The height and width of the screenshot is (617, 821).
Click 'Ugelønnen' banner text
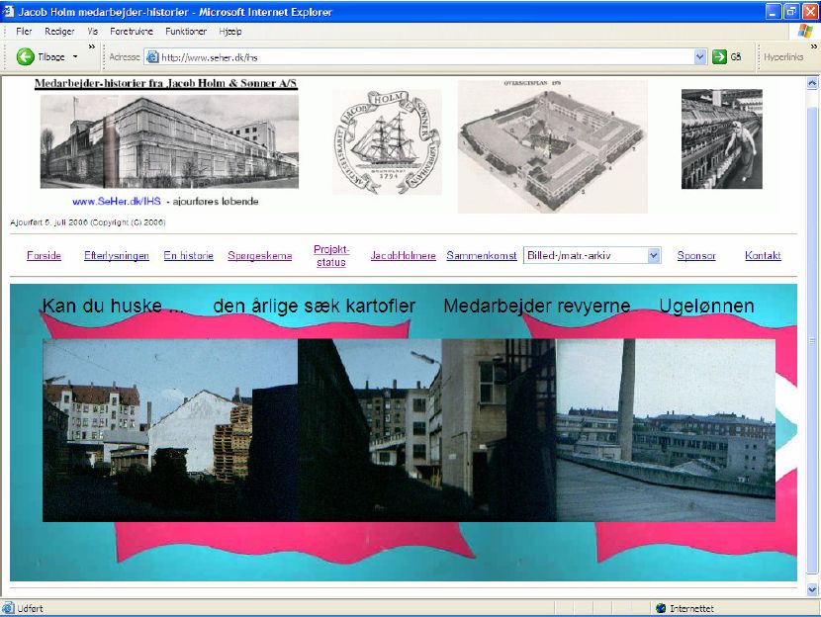coord(706,306)
